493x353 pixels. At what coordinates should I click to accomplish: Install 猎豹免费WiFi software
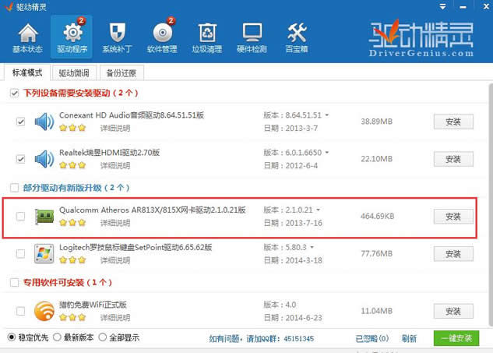pyautogui.click(x=453, y=311)
